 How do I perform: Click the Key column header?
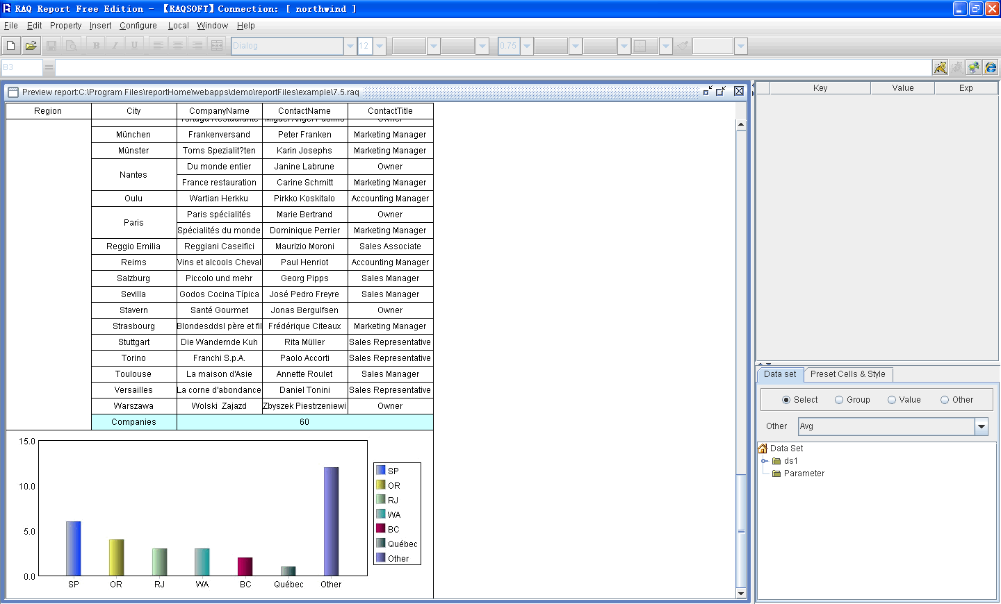pyautogui.click(x=820, y=88)
